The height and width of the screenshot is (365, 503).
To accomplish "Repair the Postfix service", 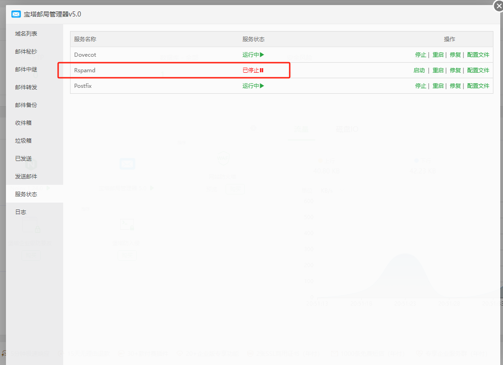I will [x=455, y=86].
